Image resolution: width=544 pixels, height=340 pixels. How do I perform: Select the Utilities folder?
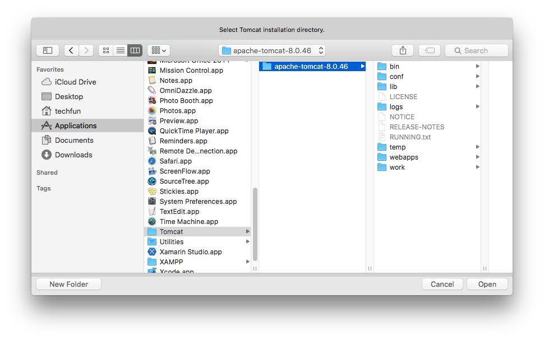pos(198,241)
